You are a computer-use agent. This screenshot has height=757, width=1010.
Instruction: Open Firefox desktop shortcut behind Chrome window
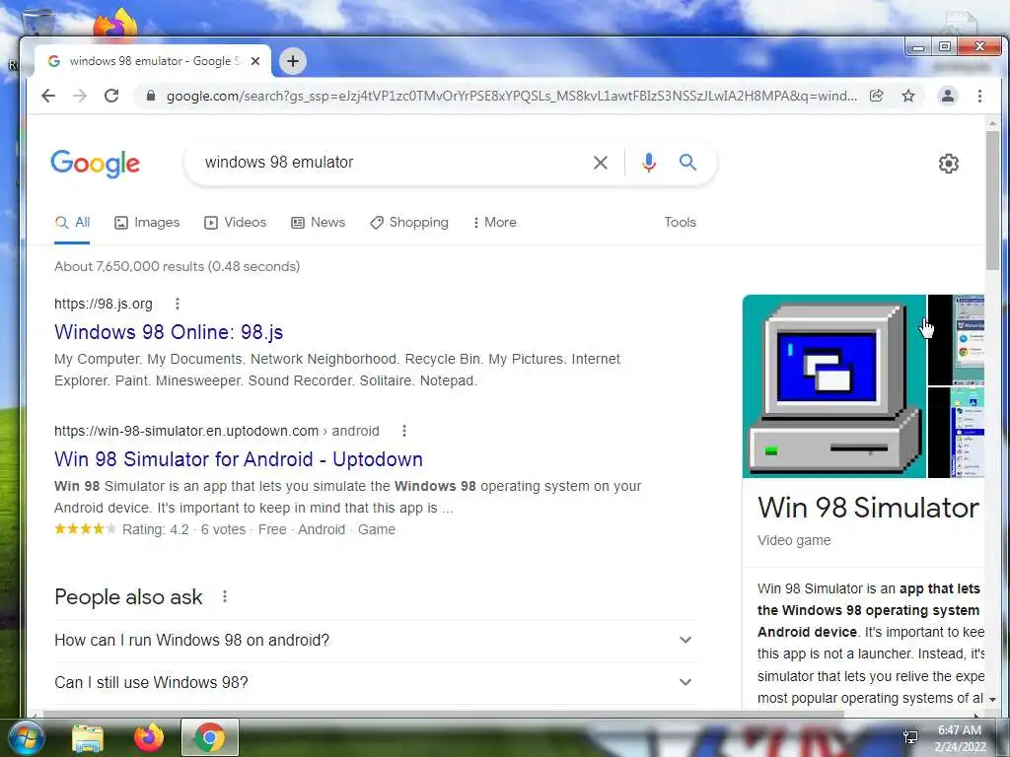(x=114, y=25)
